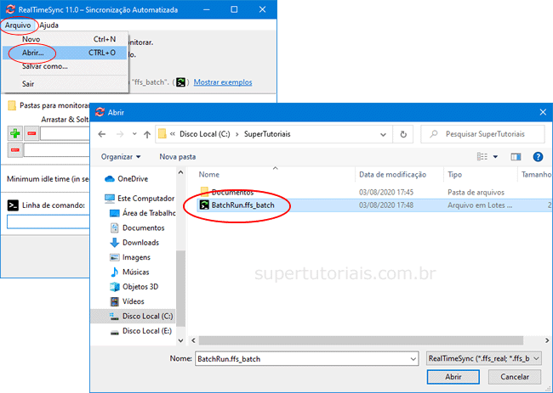Expand the Organizar dropdown
The image size is (553, 393).
pyautogui.click(x=121, y=157)
